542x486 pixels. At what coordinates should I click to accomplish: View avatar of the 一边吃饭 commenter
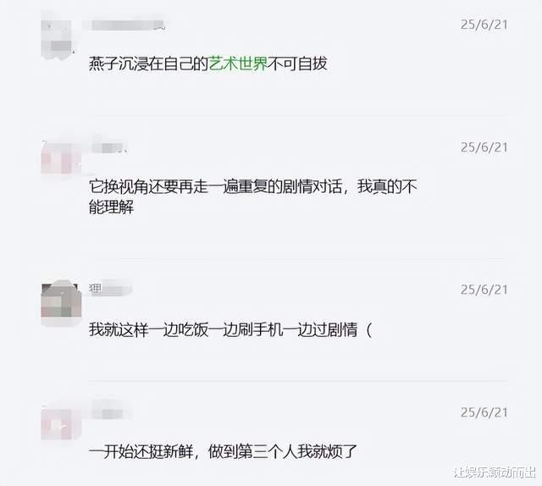point(61,301)
